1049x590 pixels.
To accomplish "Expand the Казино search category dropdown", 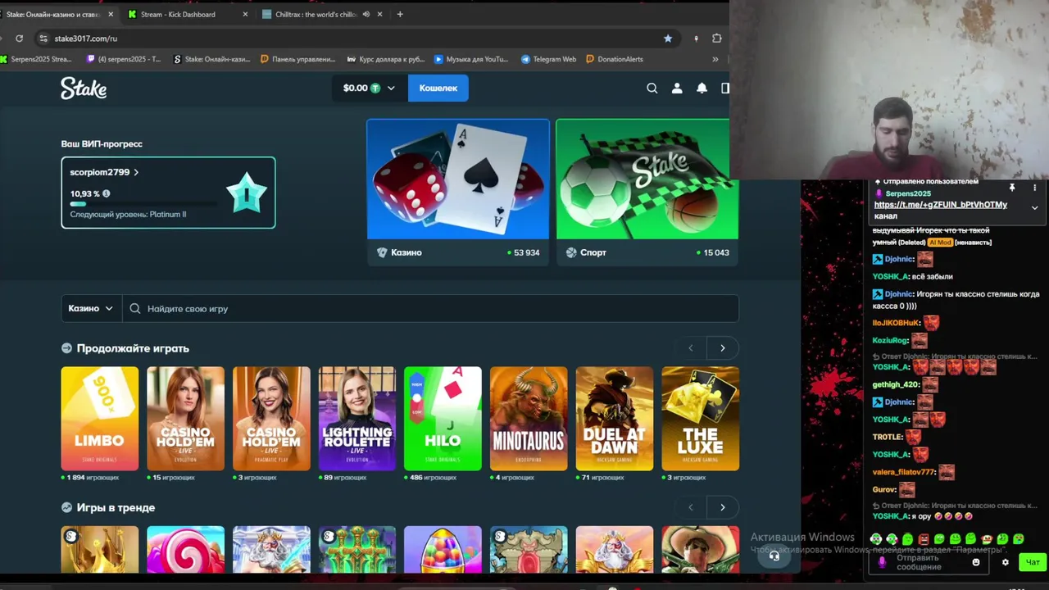I will click(x=91, y=309).
